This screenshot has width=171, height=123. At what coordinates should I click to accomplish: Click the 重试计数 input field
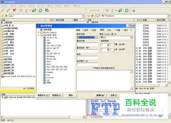click(87, 44)
